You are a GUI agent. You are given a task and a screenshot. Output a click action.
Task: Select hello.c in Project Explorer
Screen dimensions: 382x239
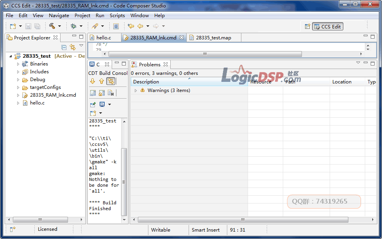[x=37, y=103]
